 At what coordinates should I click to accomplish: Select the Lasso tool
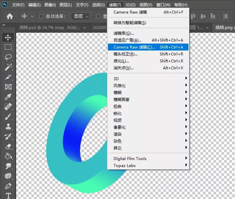(x=8, y=57)
